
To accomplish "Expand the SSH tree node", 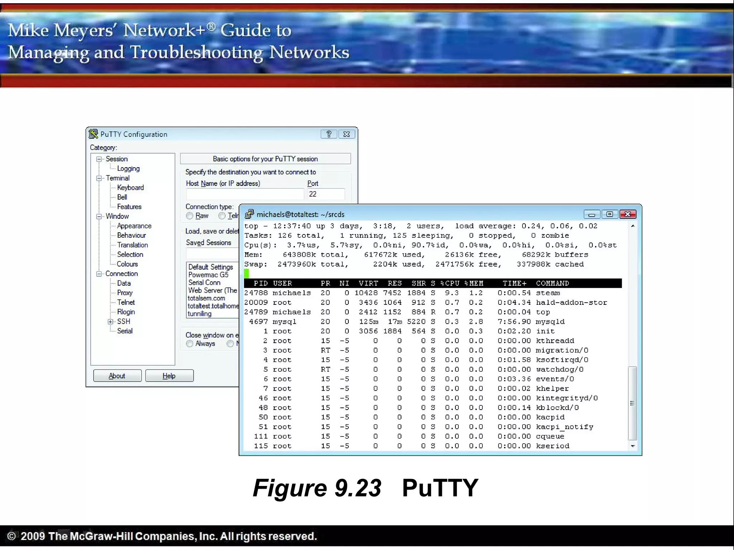I will tap(110, 322).
